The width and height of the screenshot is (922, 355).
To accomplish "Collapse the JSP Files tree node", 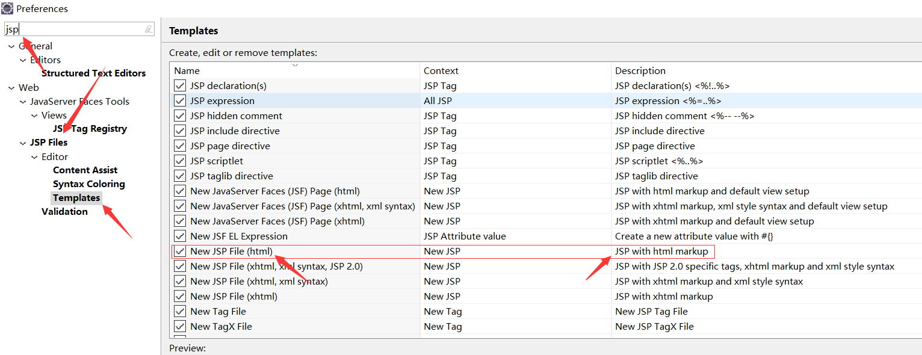I will (x=23, y=143).
